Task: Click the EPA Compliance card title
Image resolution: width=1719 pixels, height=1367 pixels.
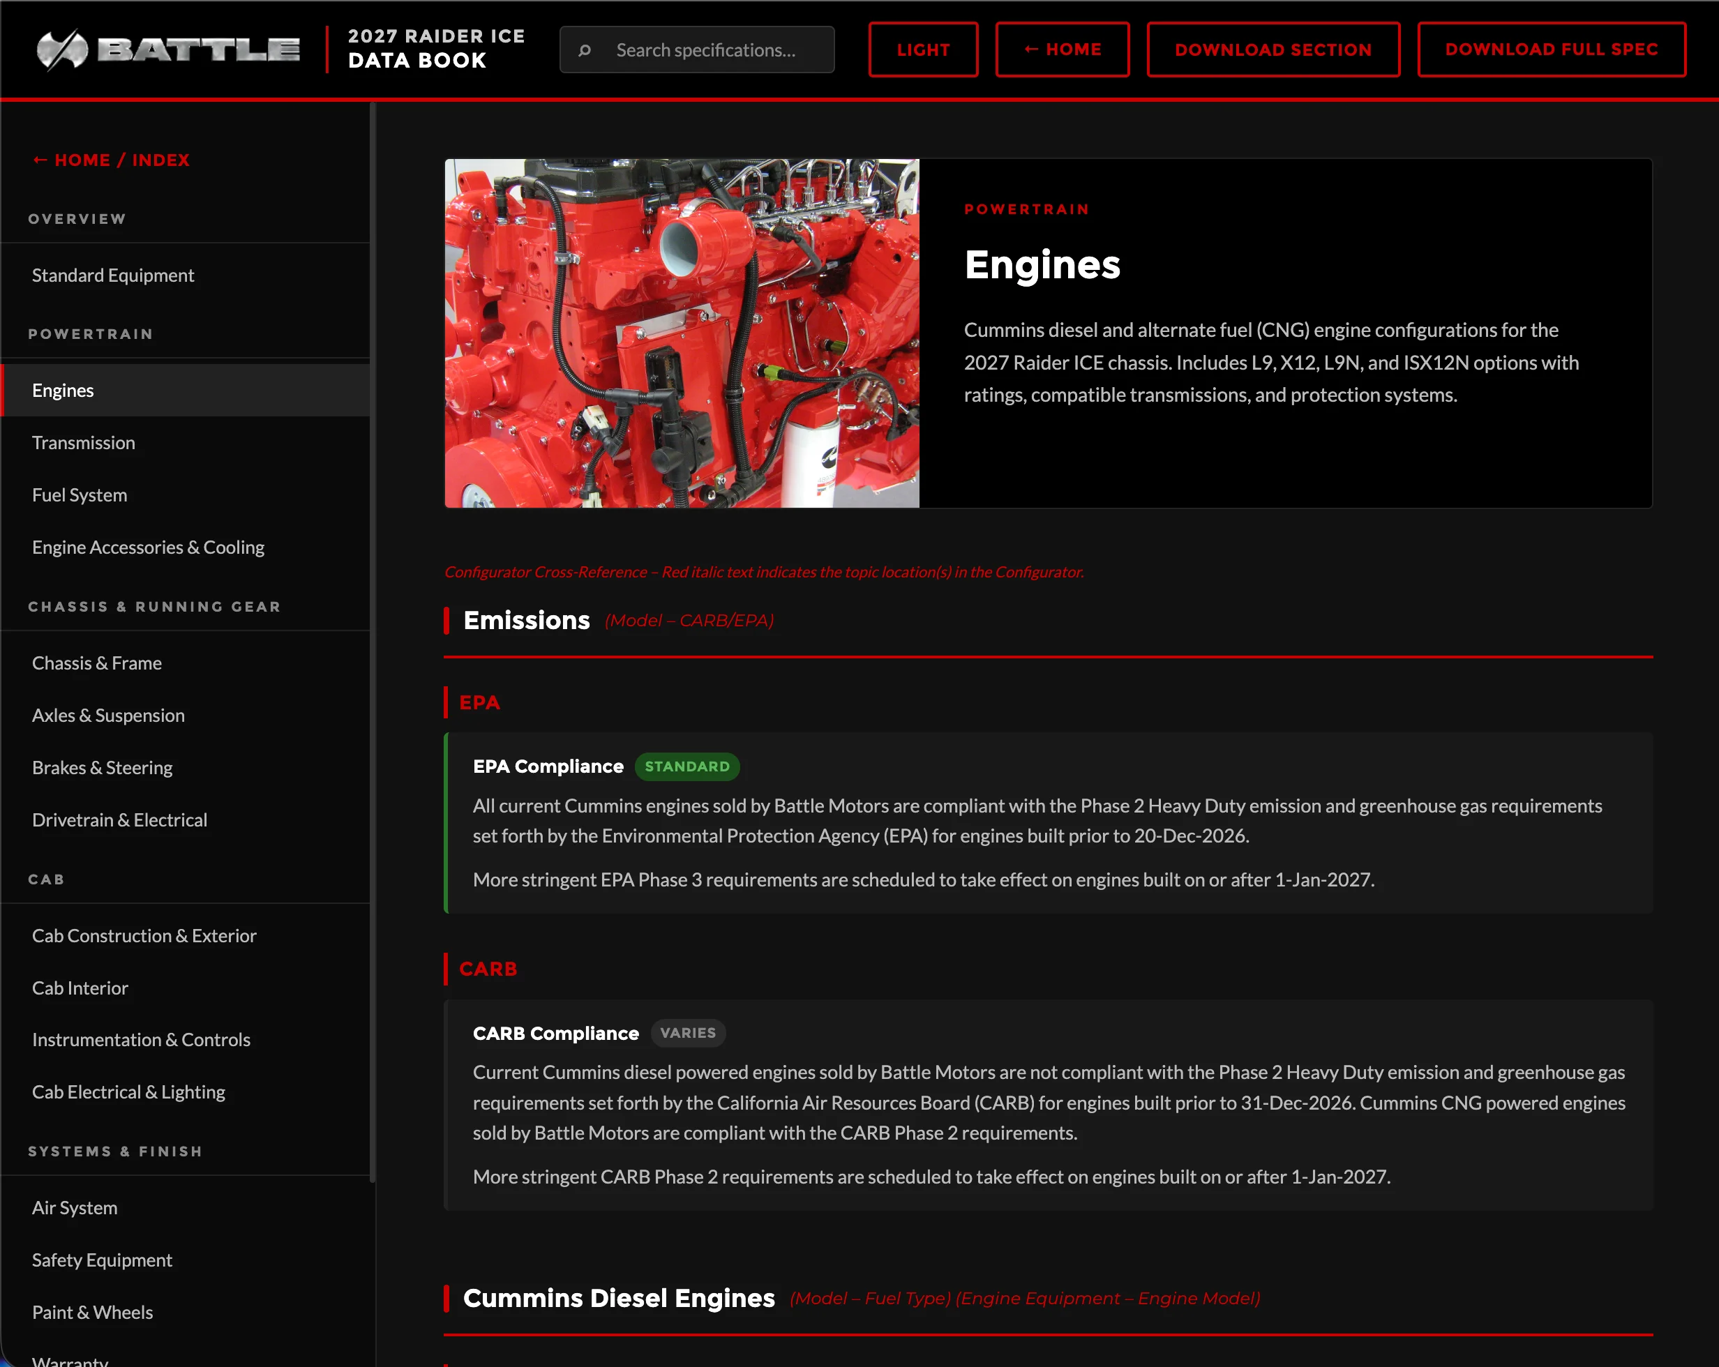Action: click(548, 766)
